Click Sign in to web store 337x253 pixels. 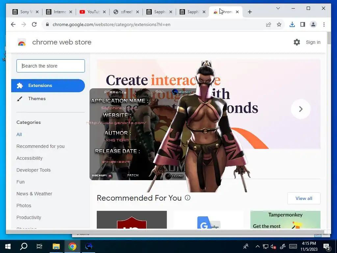(x=313, y=42)
